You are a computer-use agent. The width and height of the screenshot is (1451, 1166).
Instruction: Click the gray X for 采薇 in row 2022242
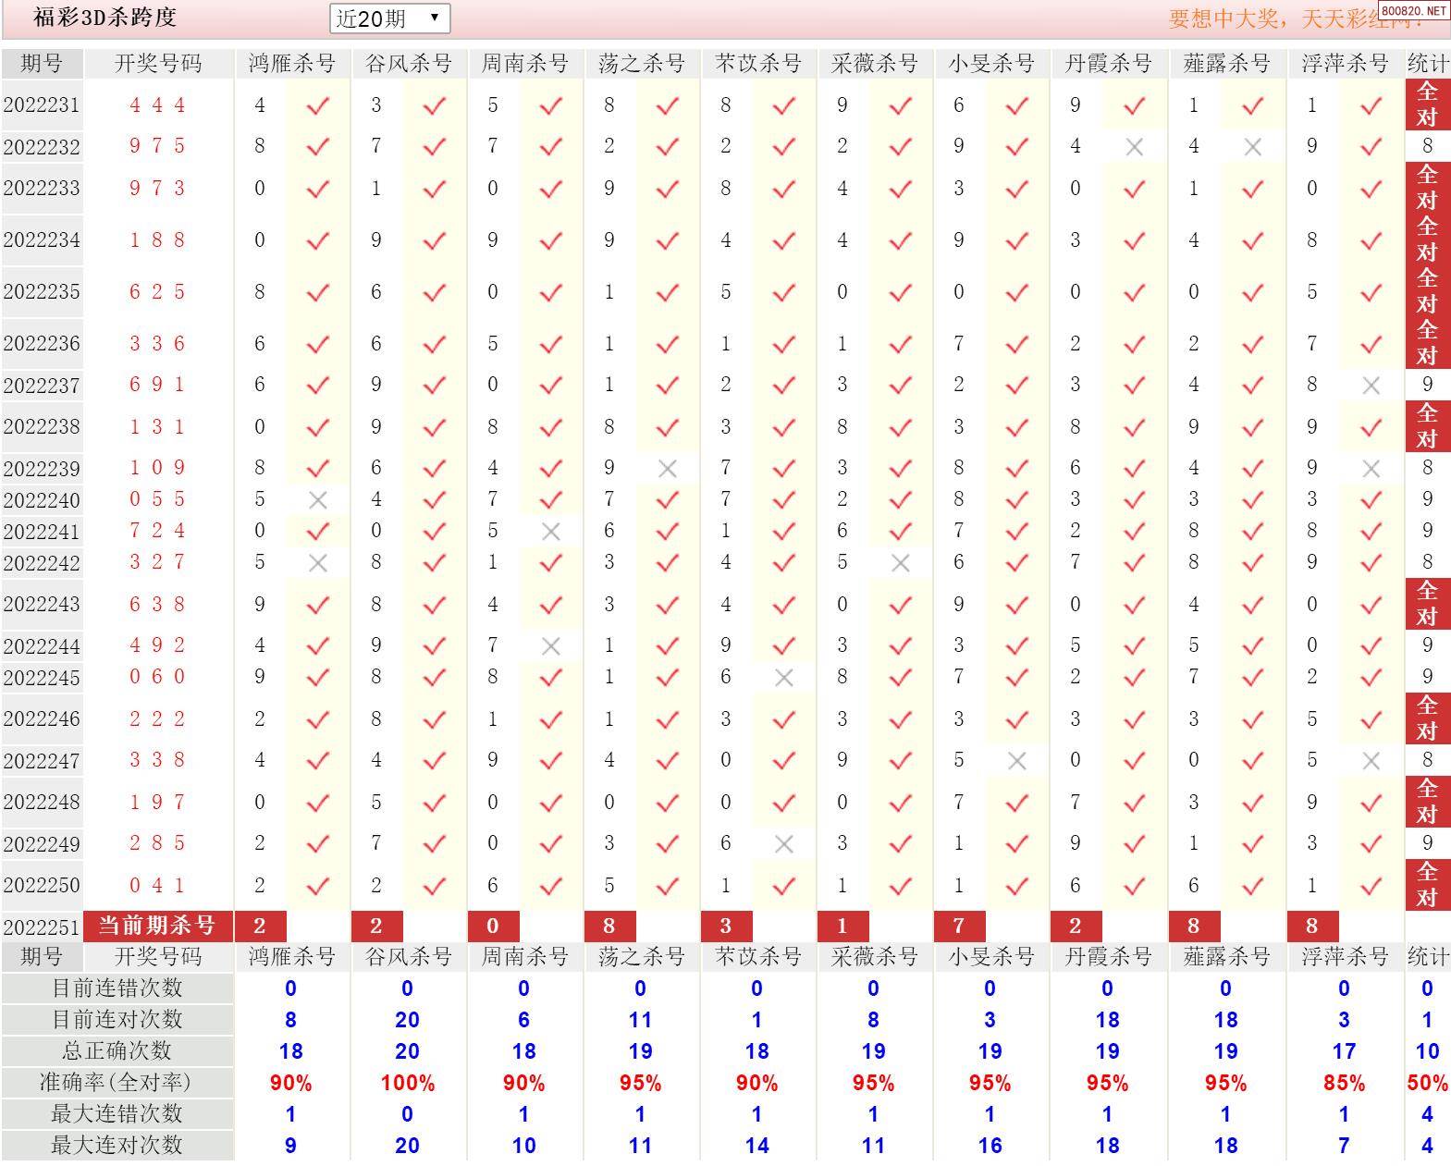(900, 563)
